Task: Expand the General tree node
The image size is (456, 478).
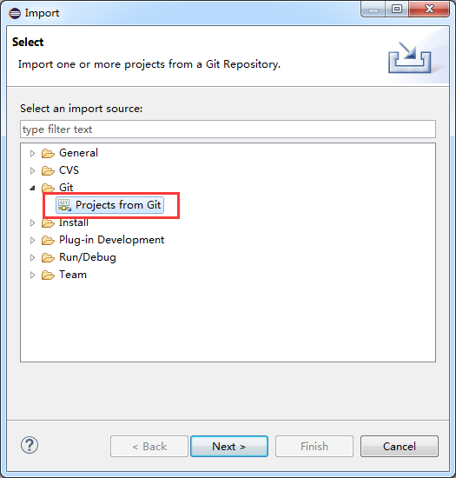Action: [33, 153]
